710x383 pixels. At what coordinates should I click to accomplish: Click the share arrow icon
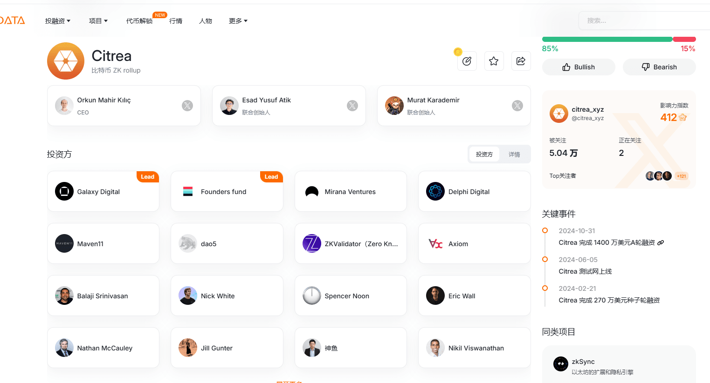pos(521,61)
